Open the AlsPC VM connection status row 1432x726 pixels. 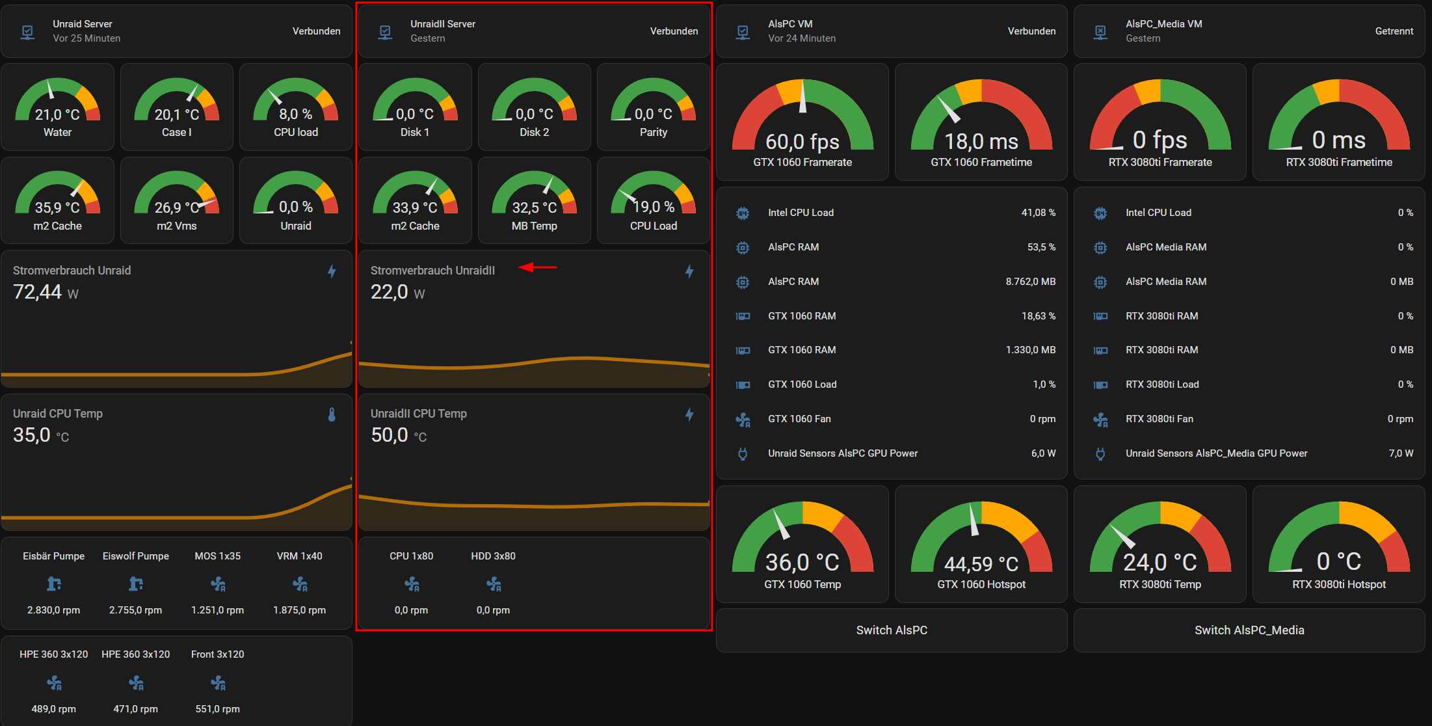click(x=892, y=31)
